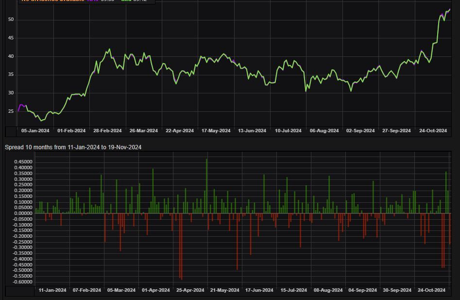460x300 pixels.
Task: Click 24-Oct-2024 label on the lower spread chart
Action: (x=431, y=290)
